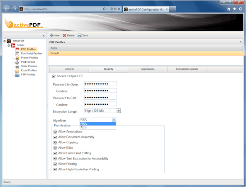
Task: Click the red Delete X icon
Action: (x=64, y=35)
